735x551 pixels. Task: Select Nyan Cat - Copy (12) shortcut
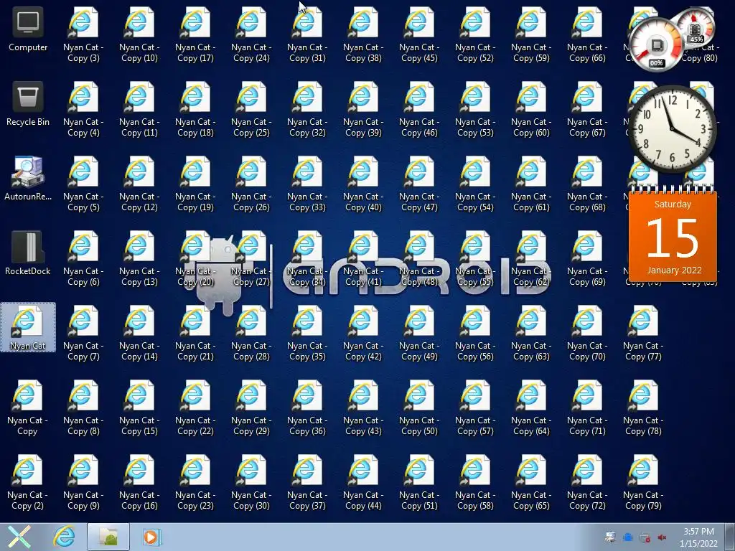click(x=139, y=184)
